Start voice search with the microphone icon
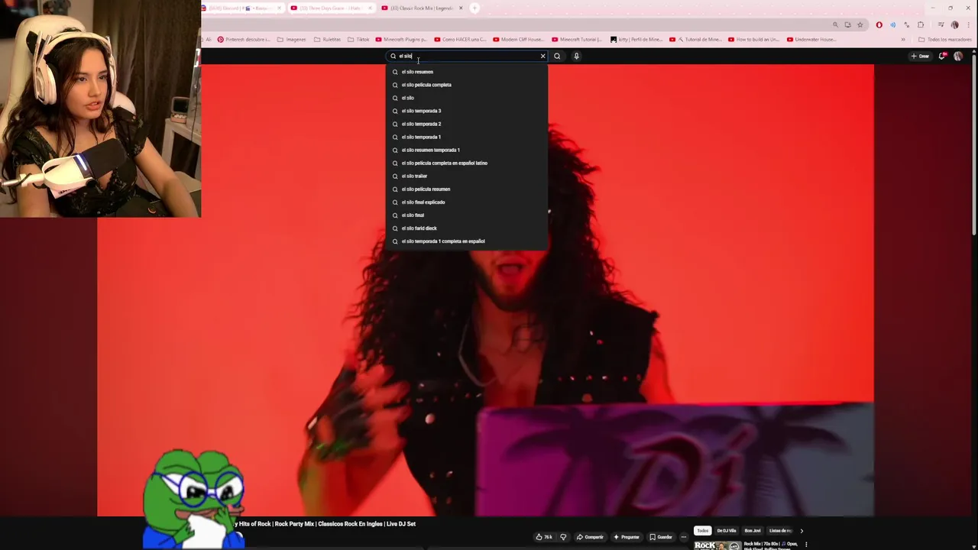The image size is (978, 550). 576,56
